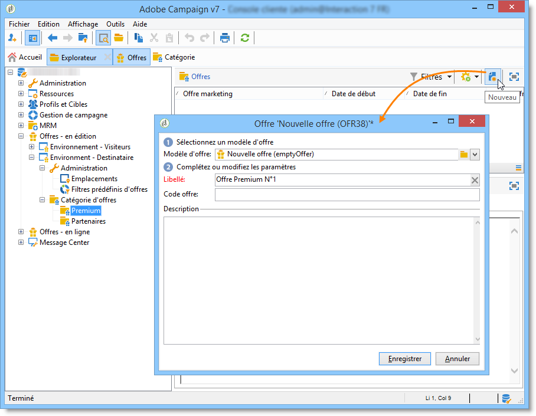Go forward with the right arrow icon
This screenshot has width=536, height=416.
(x=68, y=38)
